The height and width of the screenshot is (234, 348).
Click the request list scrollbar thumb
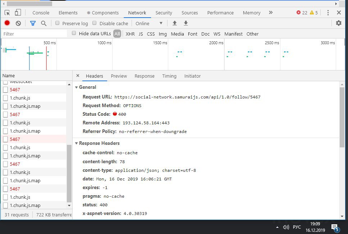[x=69, y=174]
